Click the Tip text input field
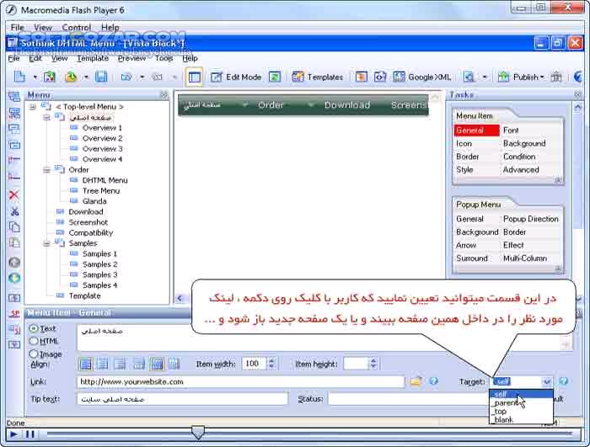590x447 pixels. coord(183,399)
